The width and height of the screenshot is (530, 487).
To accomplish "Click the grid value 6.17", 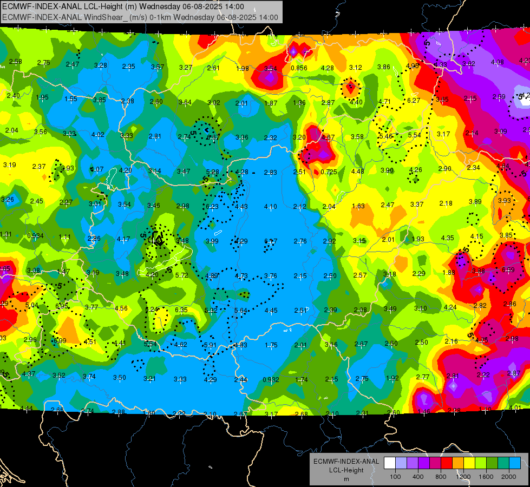I will click(270, 241).
